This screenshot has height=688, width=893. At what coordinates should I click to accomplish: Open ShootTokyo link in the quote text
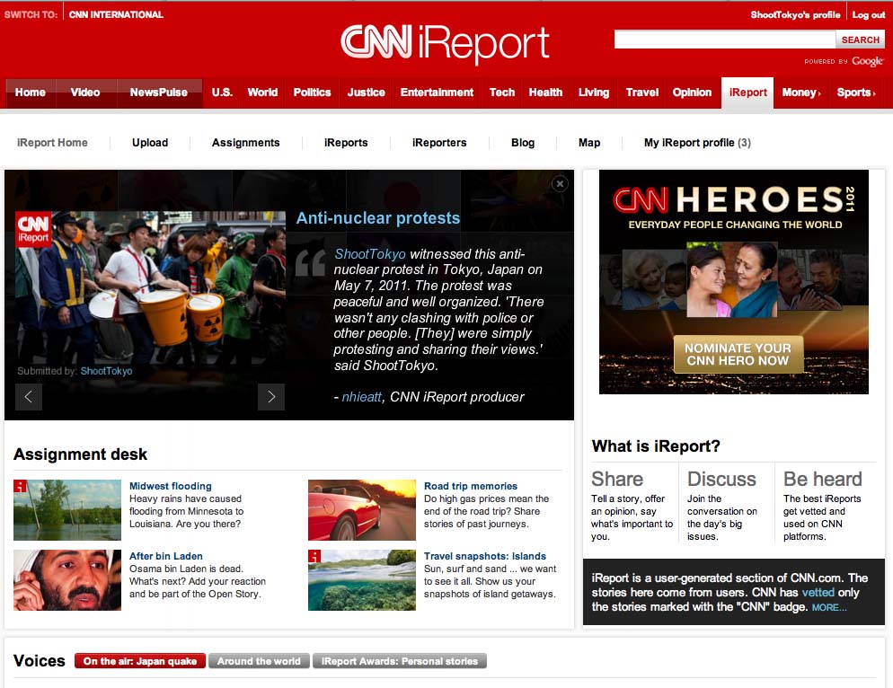[370, 254]
